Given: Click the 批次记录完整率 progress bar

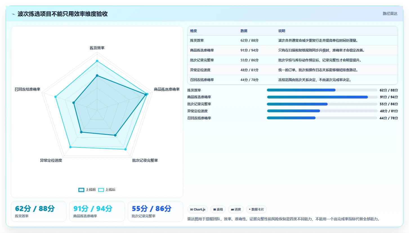Looking at the screenshot, I should point(322,104).
